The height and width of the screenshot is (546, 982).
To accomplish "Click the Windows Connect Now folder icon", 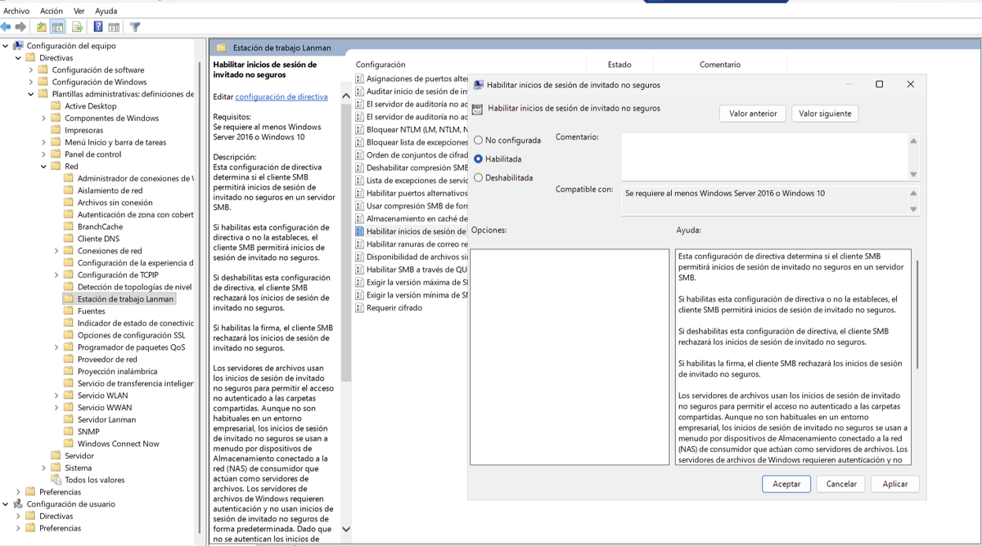I will [70, 444].
